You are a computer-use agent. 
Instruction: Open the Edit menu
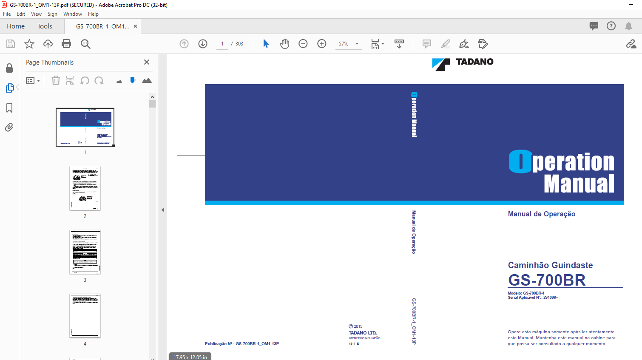click(x=21, y=14)
